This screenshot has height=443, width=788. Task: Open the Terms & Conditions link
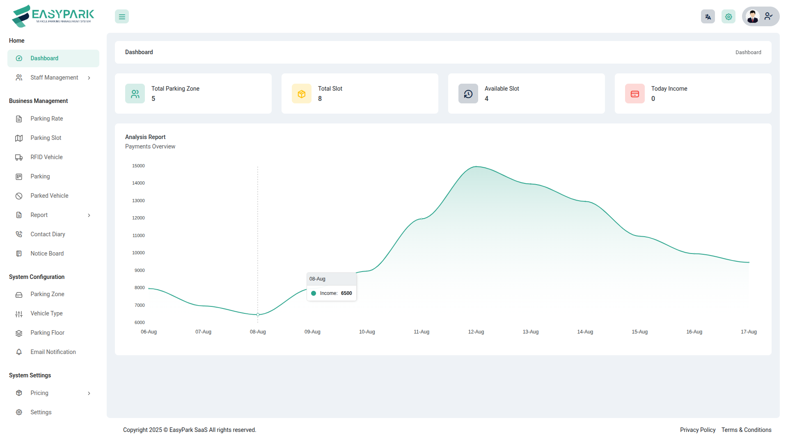coord(746,430)
